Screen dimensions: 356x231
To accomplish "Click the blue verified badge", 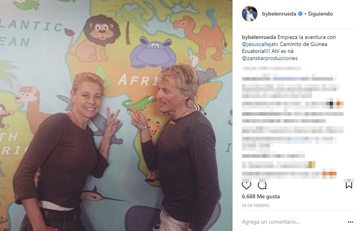I will [300, 14].
